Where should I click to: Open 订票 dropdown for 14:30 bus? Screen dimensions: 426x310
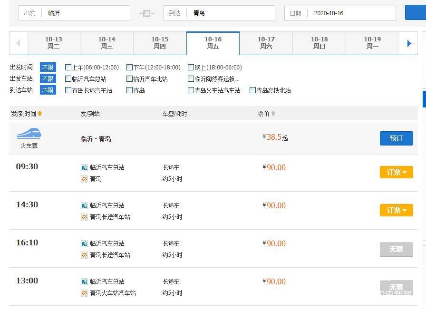(396, 210)
